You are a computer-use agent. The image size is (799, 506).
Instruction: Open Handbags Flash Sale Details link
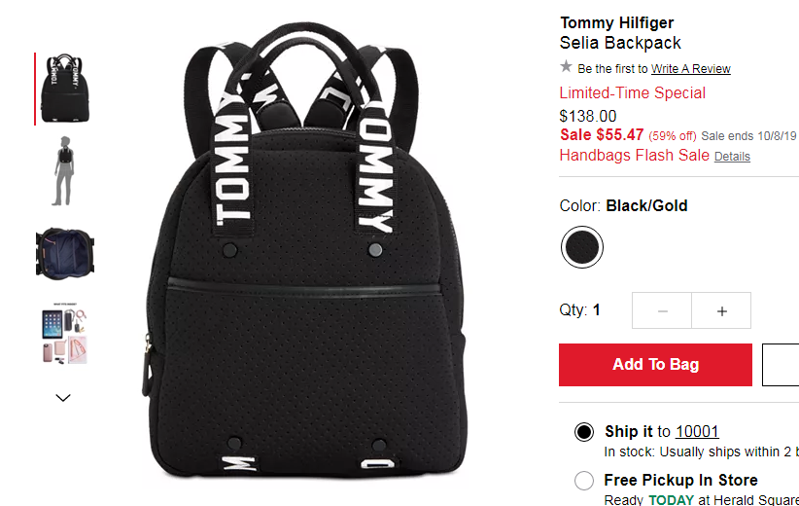pyautogui.click(x=732, y=157)
